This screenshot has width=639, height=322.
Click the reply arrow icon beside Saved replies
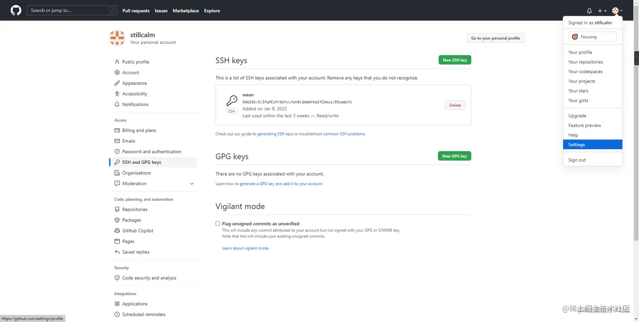117,252
